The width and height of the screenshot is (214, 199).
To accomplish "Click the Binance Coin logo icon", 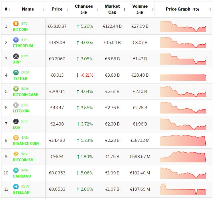I will pos(16,138).
